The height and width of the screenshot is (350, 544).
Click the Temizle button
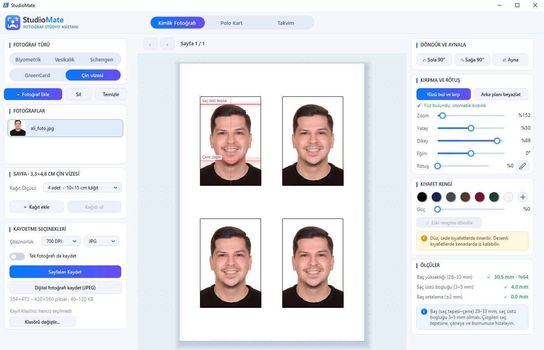point(111,94)
